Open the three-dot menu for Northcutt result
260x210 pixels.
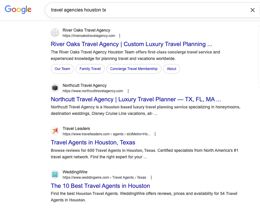tap(128, 91)
